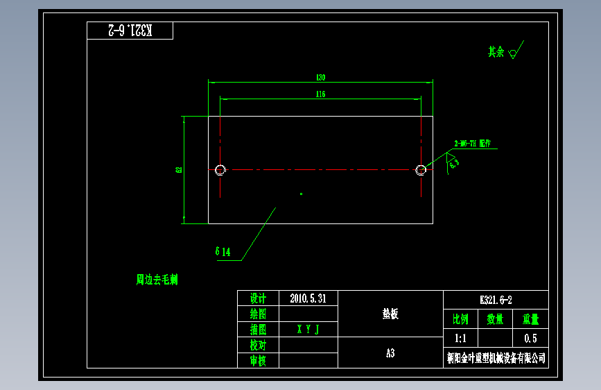Select the vertical 62 height dimension
Screen dimensions: 601x390
coord(179,169)
